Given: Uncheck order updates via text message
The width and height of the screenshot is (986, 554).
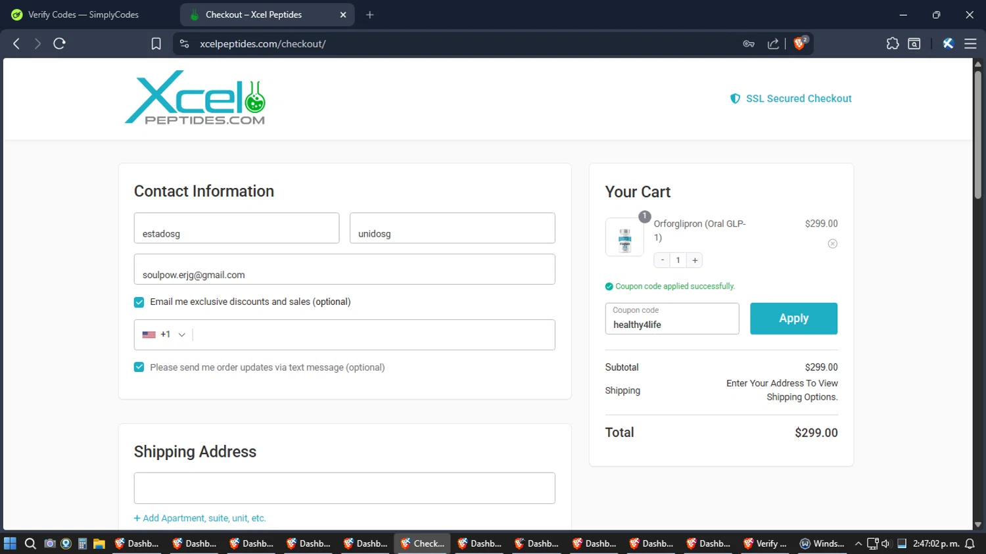Looking at the screenshot, I should [x=139, y=367].
